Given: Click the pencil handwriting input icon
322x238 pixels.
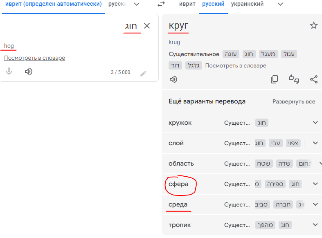Looking at the screenshot, I should click(x=143, y=74).
